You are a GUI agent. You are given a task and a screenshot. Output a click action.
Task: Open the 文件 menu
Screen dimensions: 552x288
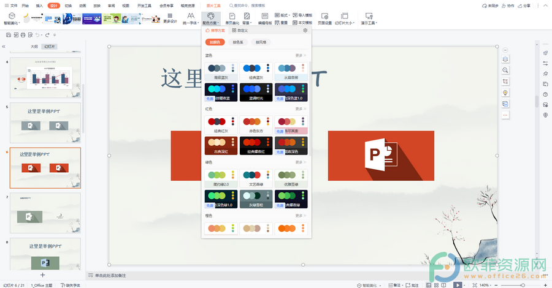tap(11, 6)
